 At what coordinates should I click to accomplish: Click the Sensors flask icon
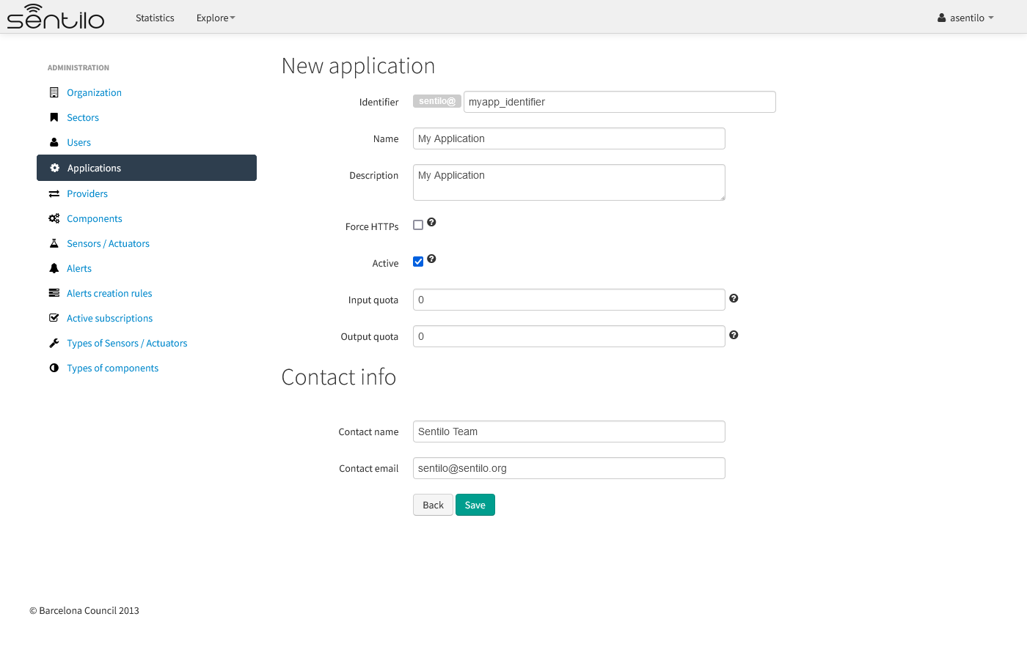[54, 243]
